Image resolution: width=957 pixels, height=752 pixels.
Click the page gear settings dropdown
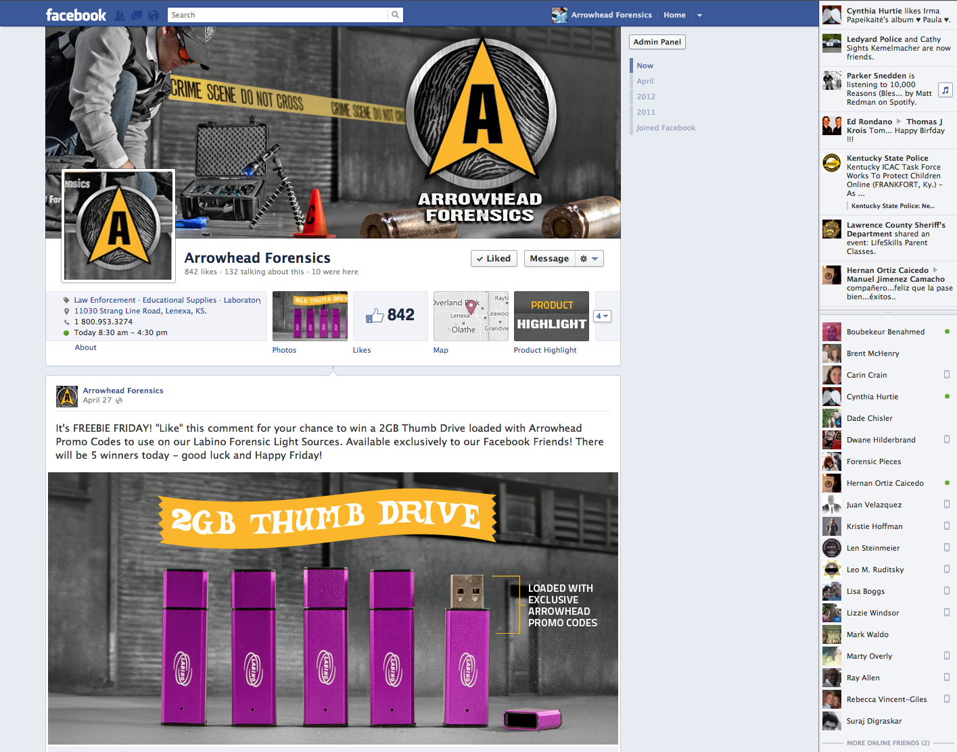click(x=588, y=259)
